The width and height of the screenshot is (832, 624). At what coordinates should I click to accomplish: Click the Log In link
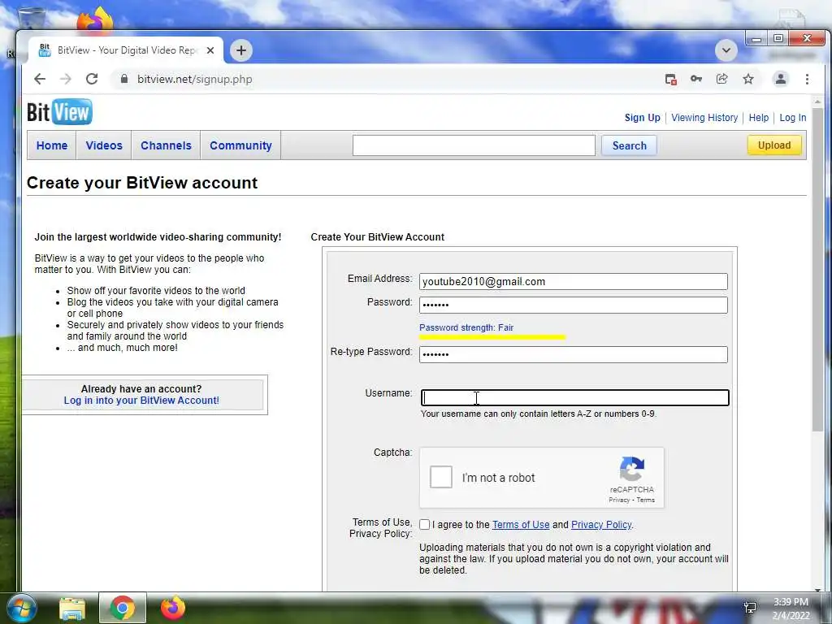click(793, 118)
